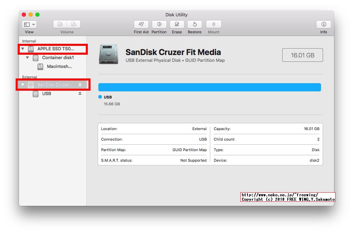The height and width of the screenshot is (233, 353).
Task: Eject the SanDisk Cruzer disk
Action: pyautogui.click(x=80, y=85)
